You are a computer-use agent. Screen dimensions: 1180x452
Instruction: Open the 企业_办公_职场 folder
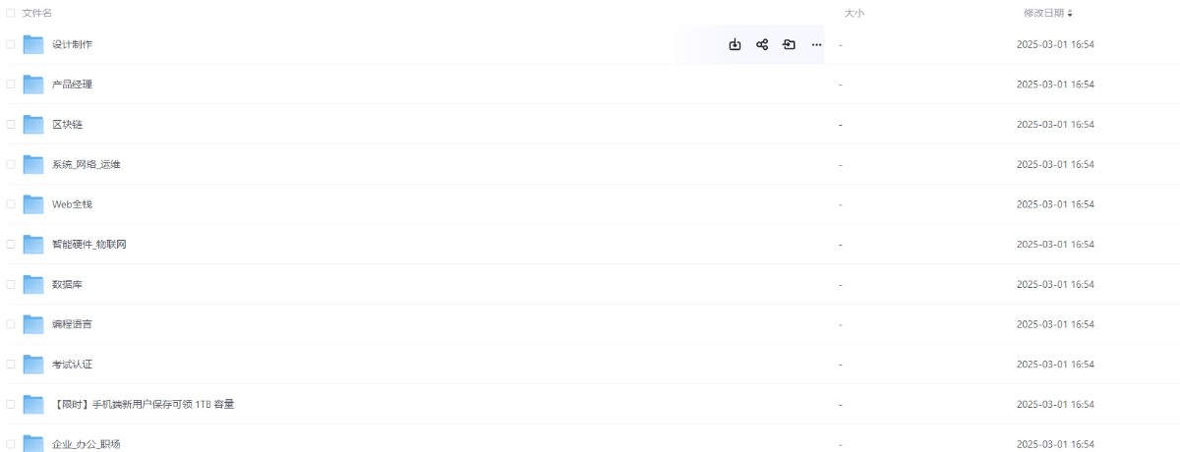pyautogui.click(x=86, y=444)
